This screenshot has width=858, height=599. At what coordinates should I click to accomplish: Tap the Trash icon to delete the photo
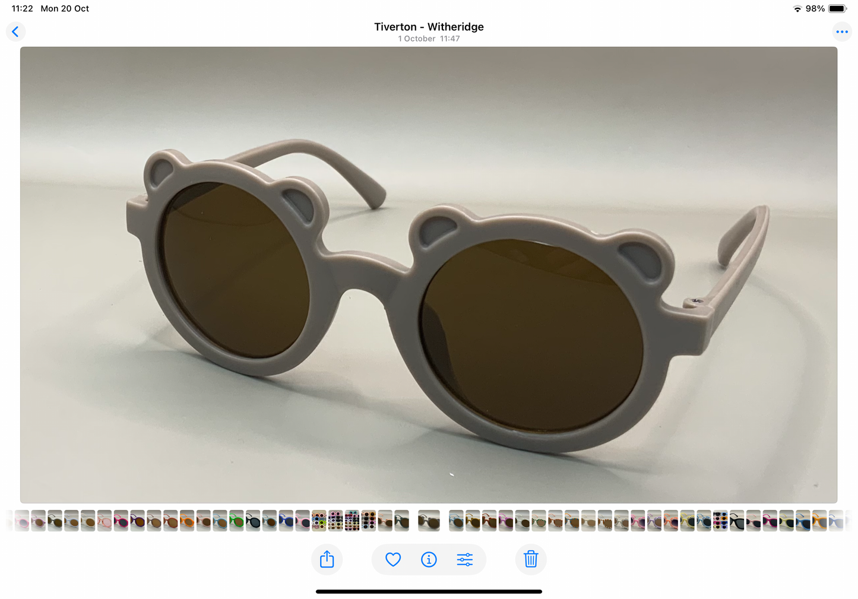tap(530, 559)
